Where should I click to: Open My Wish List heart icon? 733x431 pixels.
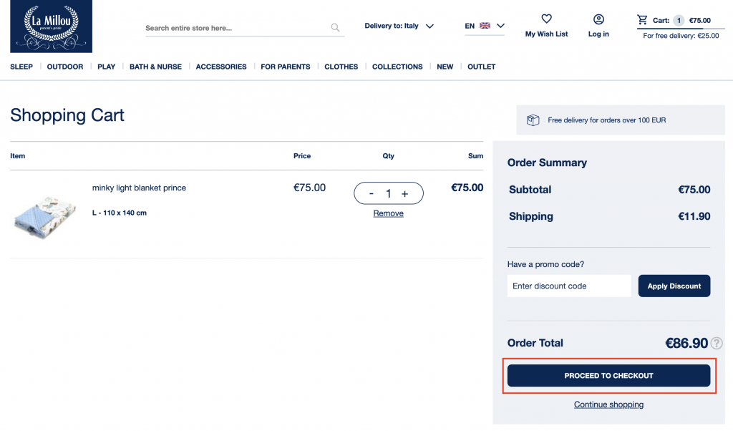tap(546, 19)
